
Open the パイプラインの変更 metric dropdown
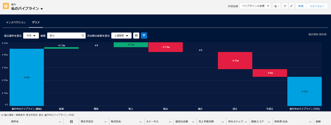click(255, 6)
